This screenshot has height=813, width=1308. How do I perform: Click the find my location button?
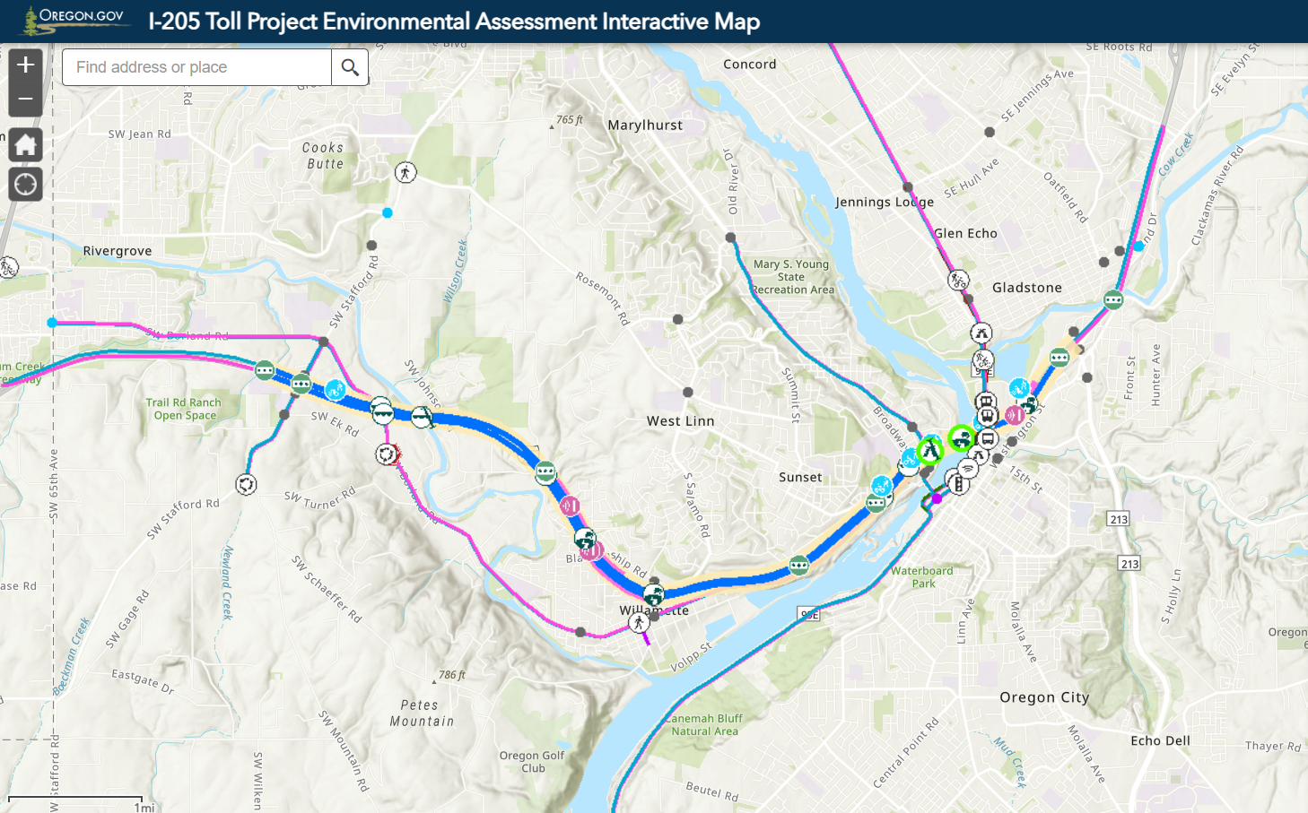coord(25,184)
